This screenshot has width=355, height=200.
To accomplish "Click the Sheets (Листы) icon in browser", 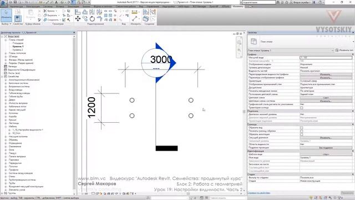I will tap(6, 73).
